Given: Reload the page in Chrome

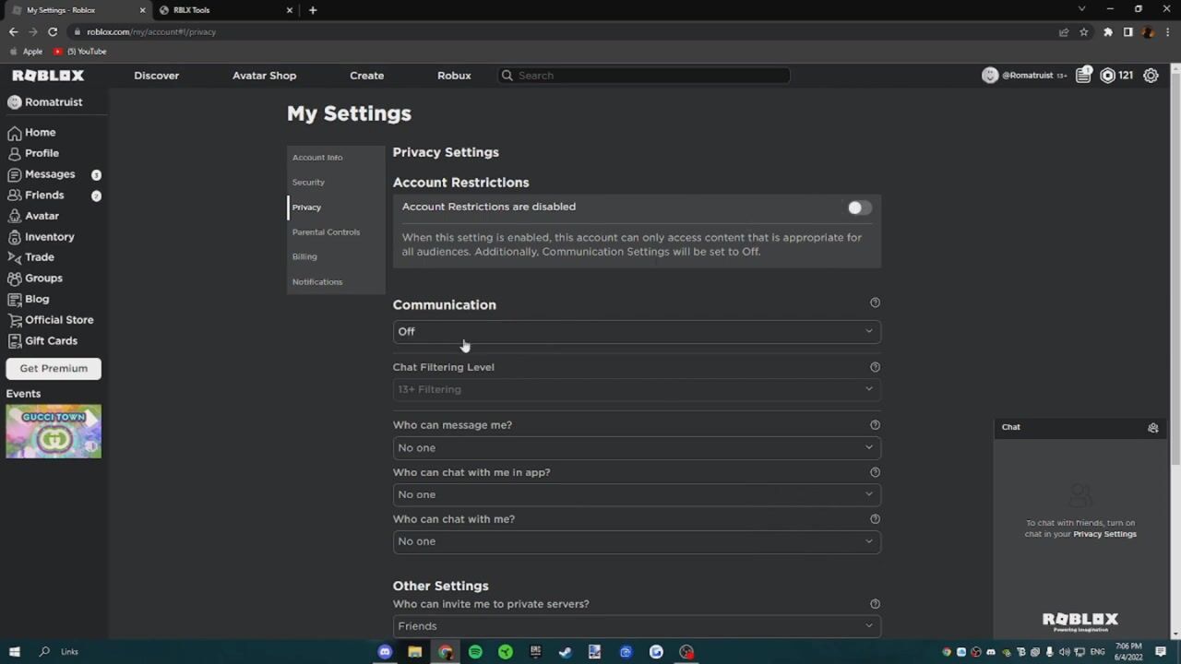Looking at the screenshot, I should (53, 31).
